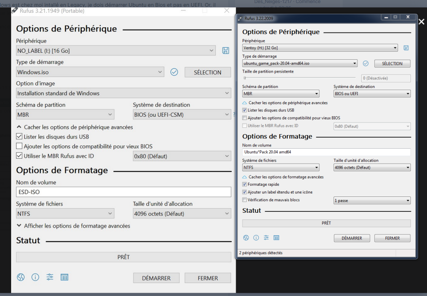Show the log icon in left Rufus window

(64, 277)
